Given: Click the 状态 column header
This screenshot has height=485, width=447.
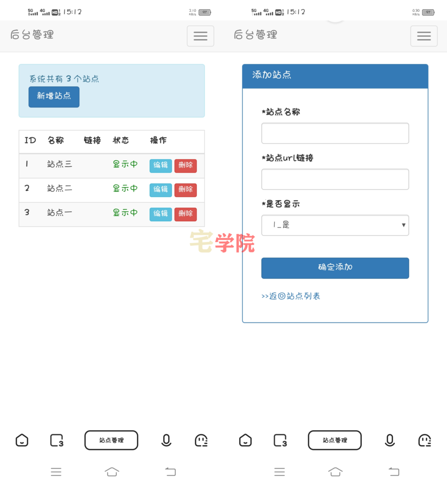Looking at the screenshot, I should 121,140.
